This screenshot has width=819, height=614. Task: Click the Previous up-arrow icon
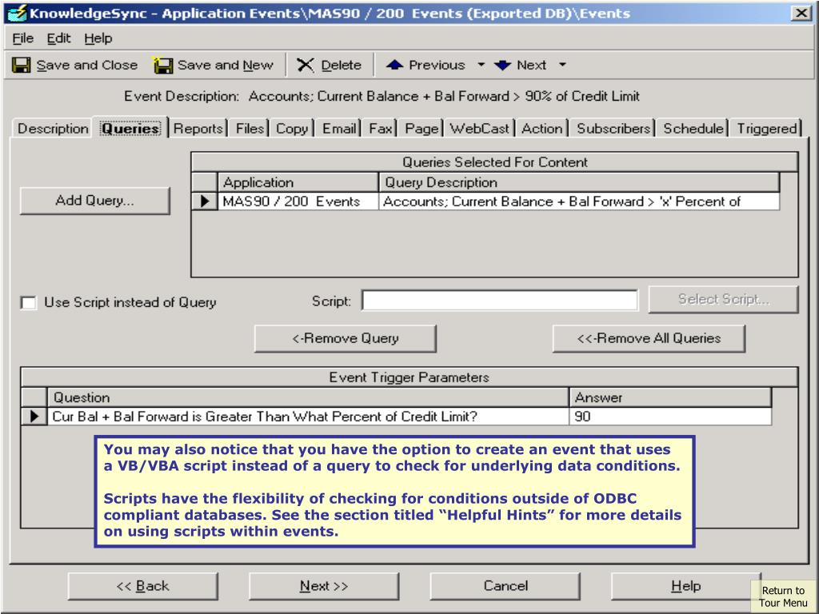pyautogui.click(x=394, y=65)
